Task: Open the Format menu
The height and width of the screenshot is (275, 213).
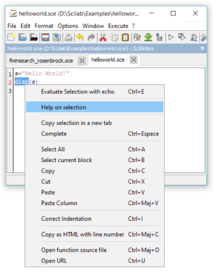Action: (44, 26)
